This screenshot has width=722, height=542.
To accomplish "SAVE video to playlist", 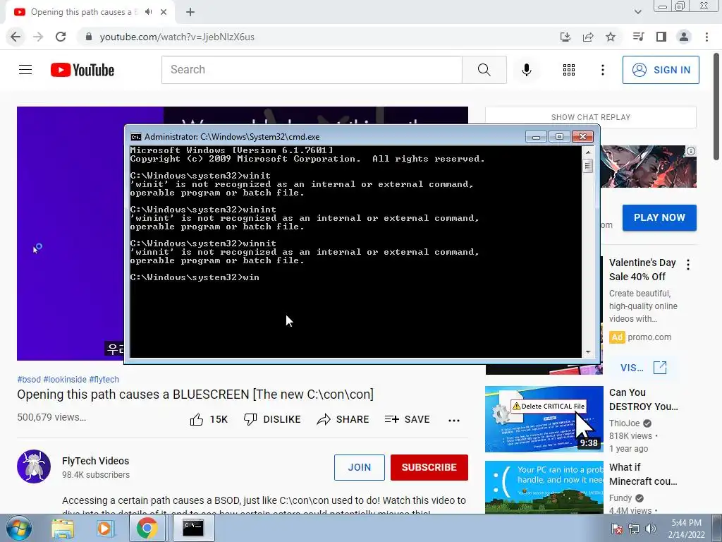I will [x=407, y=419].
